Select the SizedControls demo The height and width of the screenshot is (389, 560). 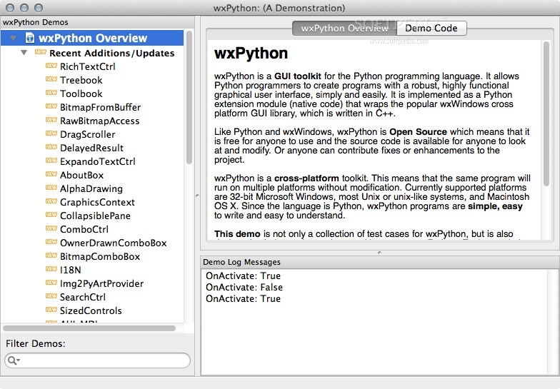coord(91,311)
